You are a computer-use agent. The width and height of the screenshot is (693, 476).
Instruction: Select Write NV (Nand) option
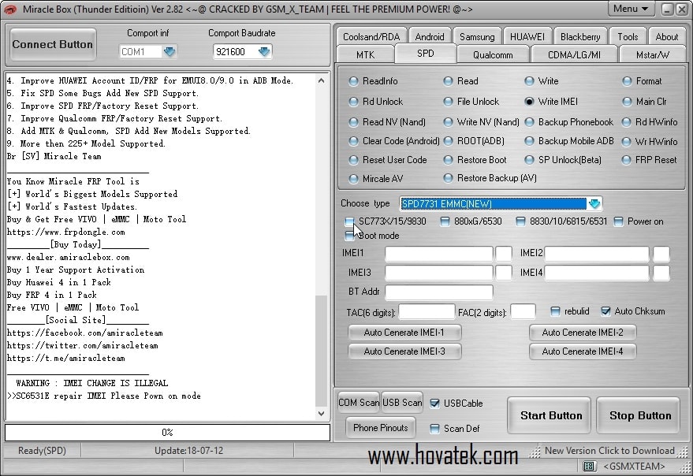[448, 122]
